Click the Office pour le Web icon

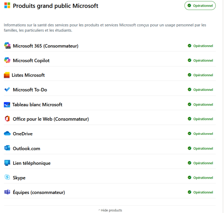pyautogui.click(x=7, y=118)
